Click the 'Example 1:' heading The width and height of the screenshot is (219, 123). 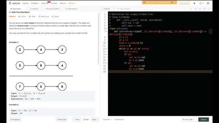pyautogui.click(x=14, y=42)
